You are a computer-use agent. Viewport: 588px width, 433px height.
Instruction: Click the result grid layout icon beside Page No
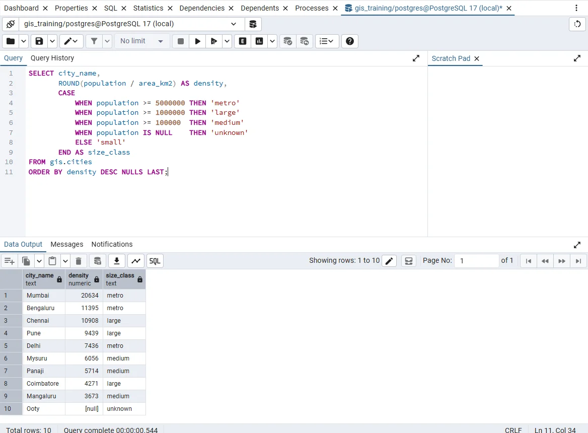tap(409, 261)
